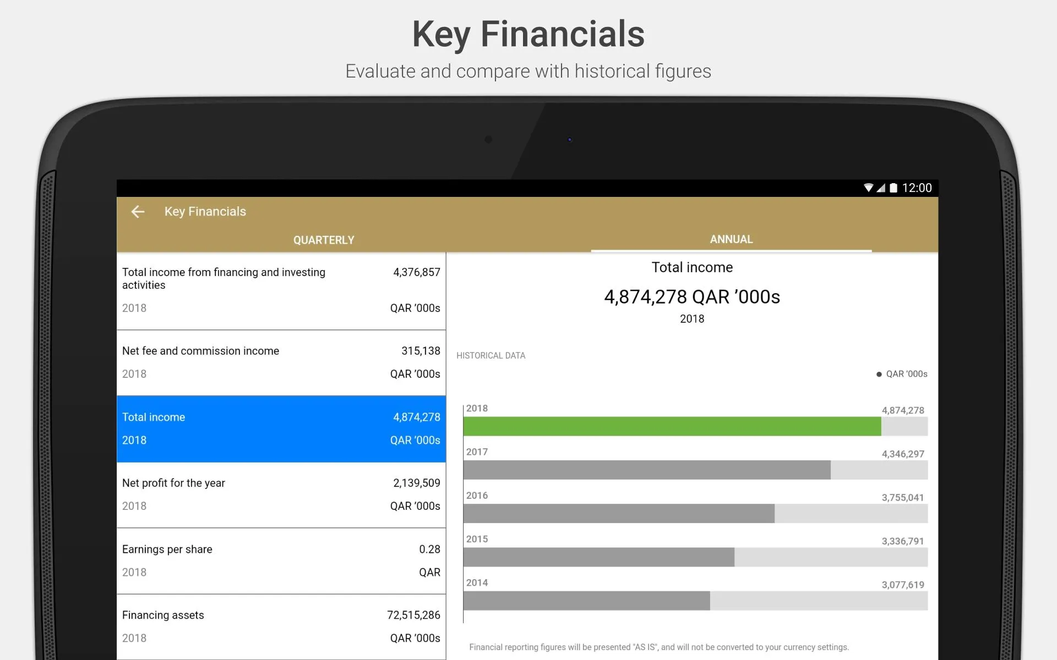Select Total income from financing and investing activities row
Viewport: 1057px width, 660px height.
[281, 290]
